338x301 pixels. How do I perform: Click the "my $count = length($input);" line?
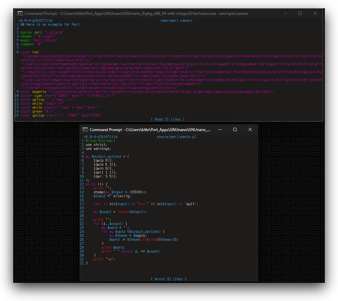click(x=120, y=212)
